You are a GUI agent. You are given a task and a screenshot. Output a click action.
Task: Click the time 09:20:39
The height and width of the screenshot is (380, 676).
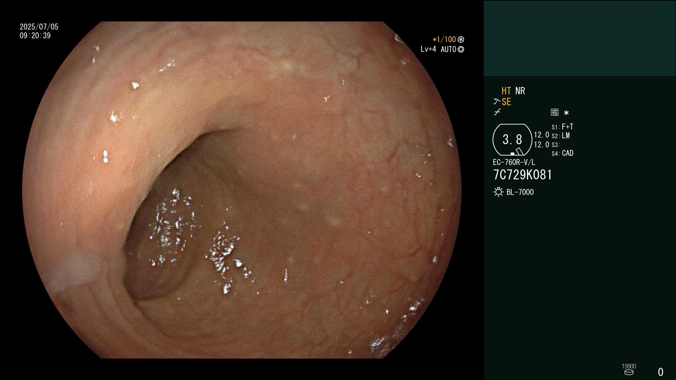pyautogui.click(x=35, y=36)
